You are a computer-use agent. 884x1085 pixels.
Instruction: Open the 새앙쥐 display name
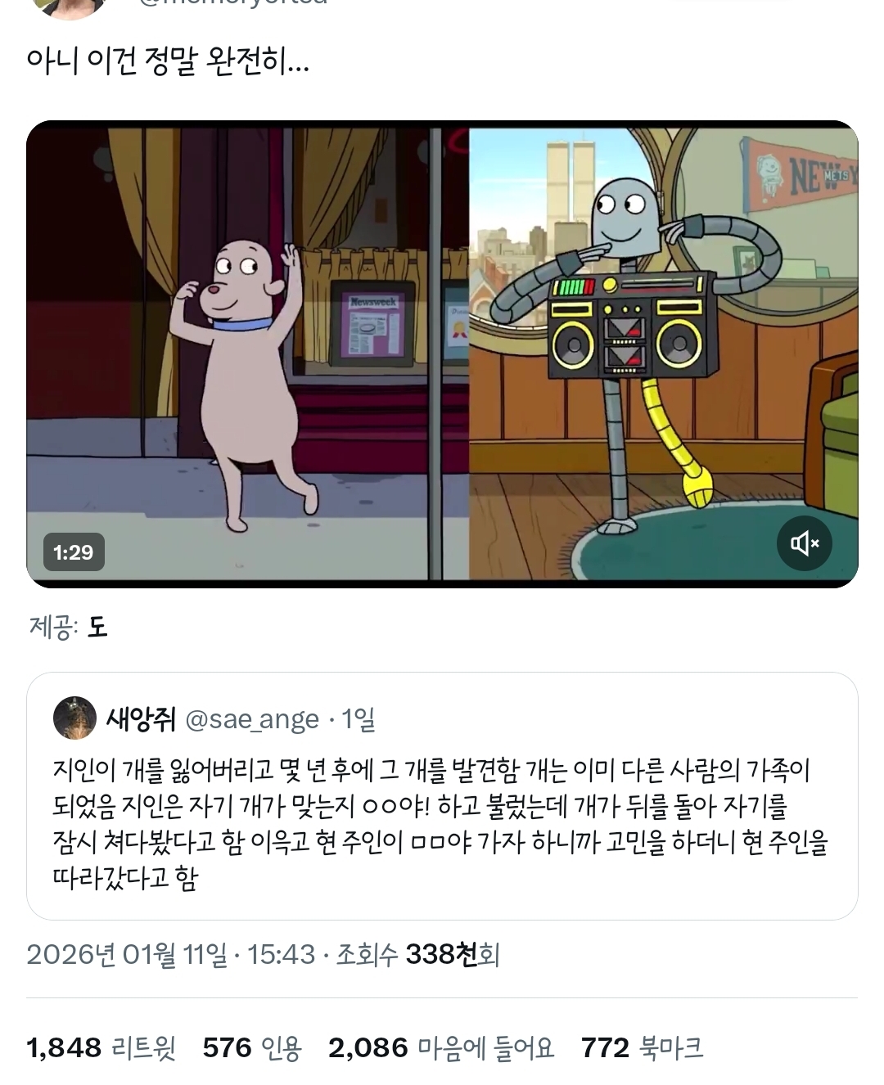141,719
